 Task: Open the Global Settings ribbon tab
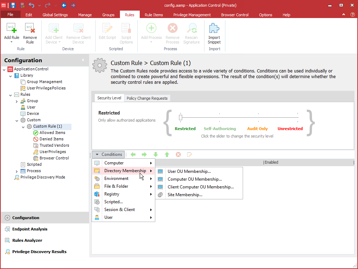55,15
